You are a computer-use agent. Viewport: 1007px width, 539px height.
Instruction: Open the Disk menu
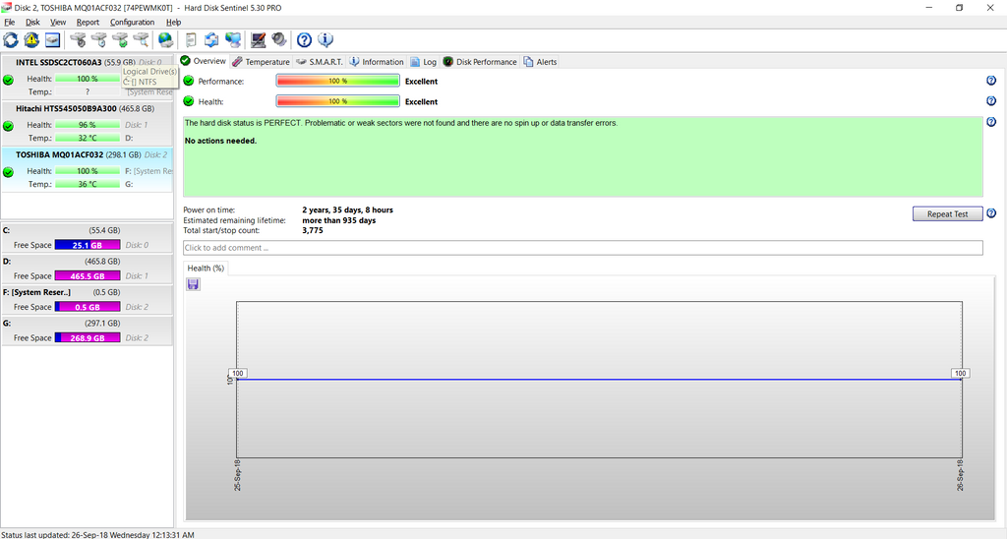[x=32, y=22]
